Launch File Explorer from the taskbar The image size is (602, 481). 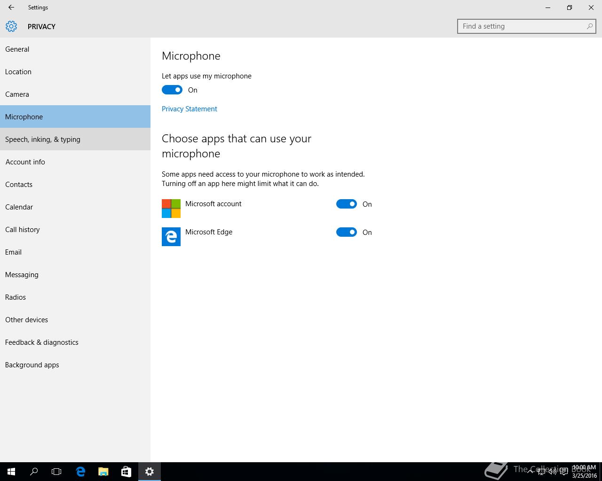103,472
